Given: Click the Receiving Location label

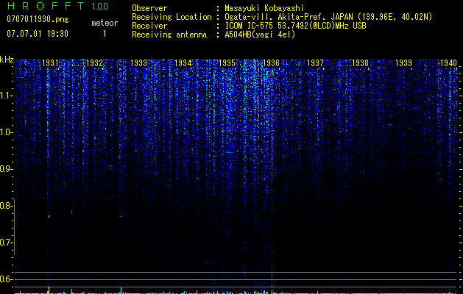Looking at the screenshot, I should (172, 17).
